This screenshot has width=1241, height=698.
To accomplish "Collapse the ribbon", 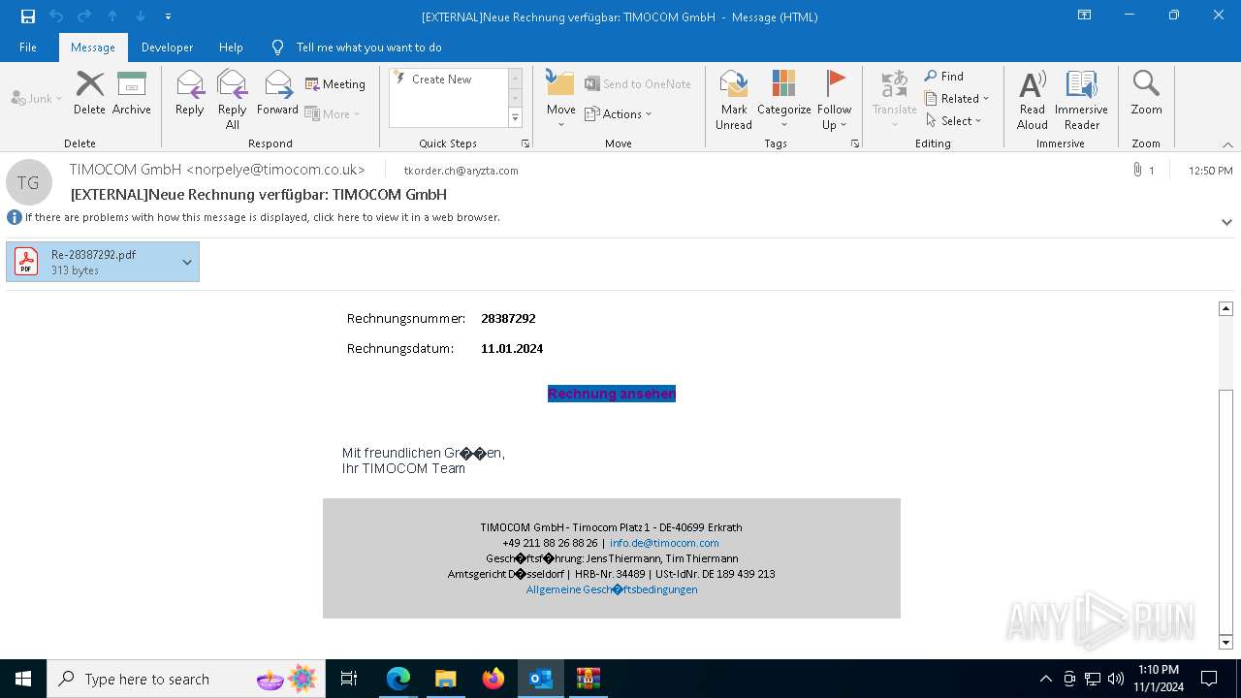I will [x=1227, y=144].
